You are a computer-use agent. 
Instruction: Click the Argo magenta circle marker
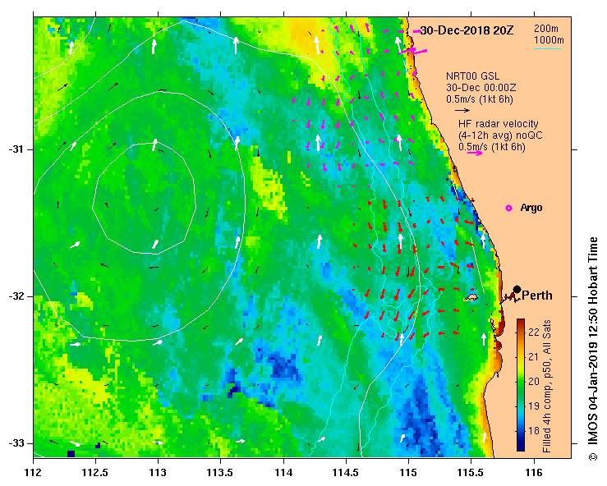pyautogui.click(x=508, y=209)
